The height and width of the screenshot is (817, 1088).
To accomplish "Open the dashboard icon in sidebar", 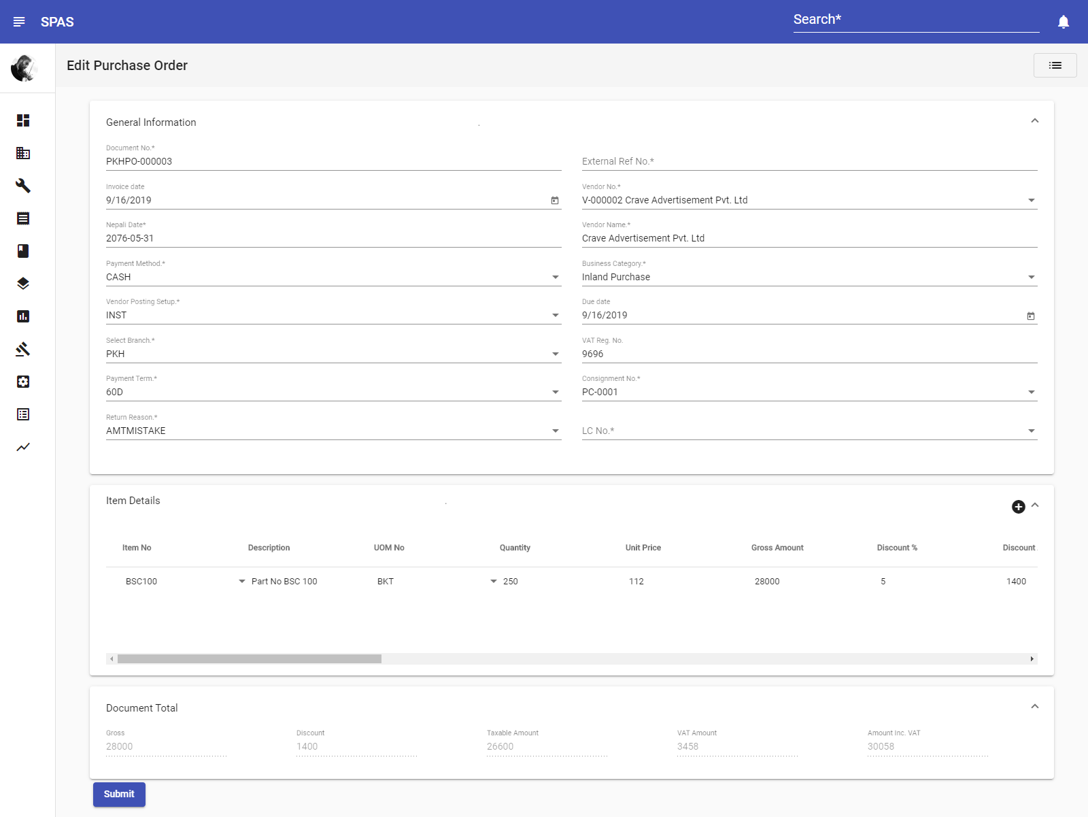I will (23, 120).
